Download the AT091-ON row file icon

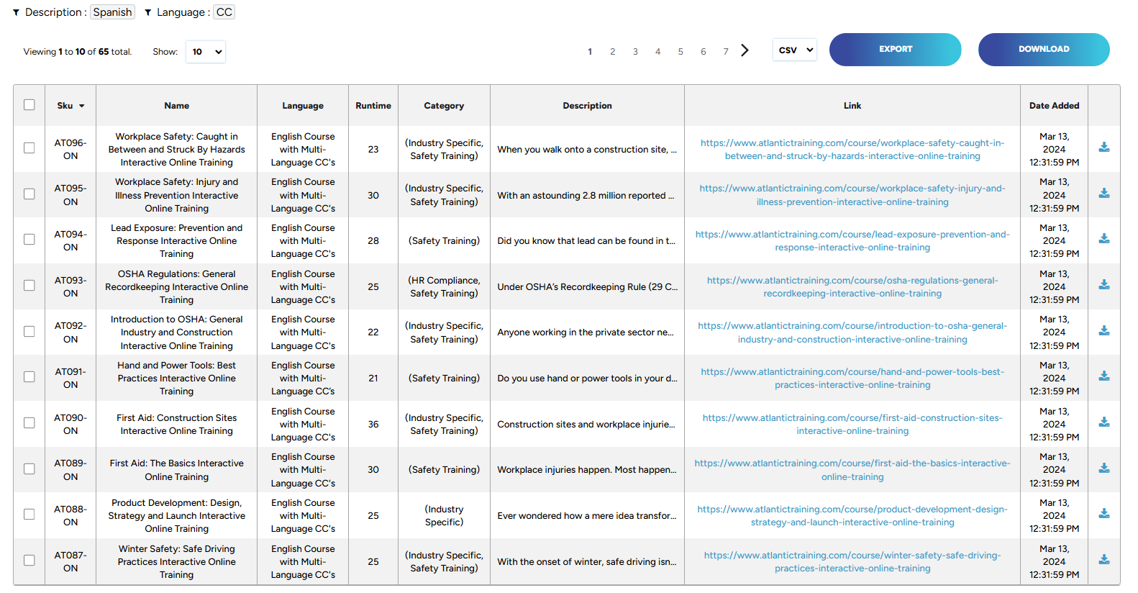[1104, 376]
